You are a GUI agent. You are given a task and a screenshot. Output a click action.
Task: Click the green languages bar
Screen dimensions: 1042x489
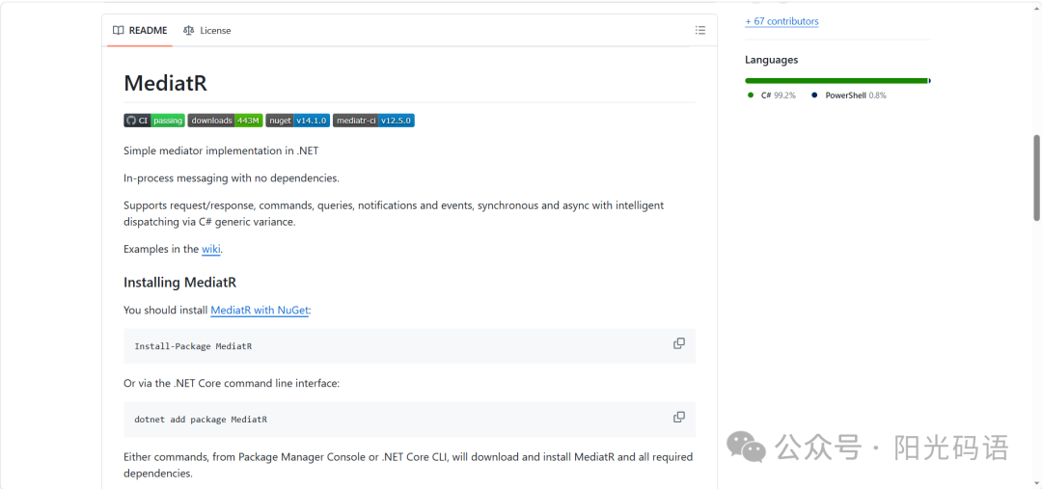[x=836, y=80]
